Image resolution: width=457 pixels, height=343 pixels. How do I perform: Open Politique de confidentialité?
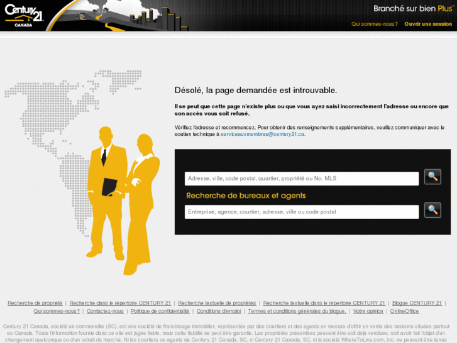coord(160,311)
